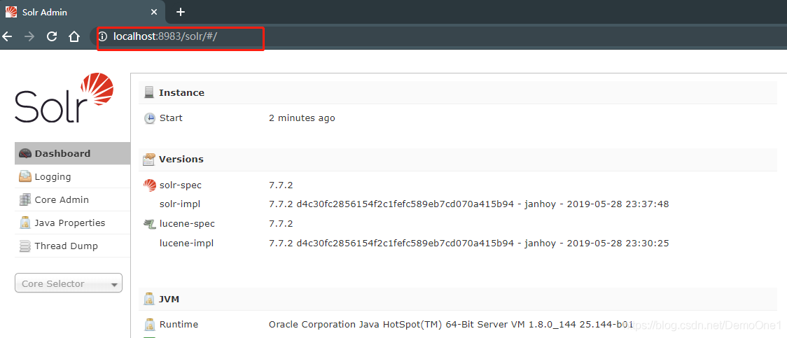Screen dimensions: 787x338
Task: Open the Logging menu item
Action: point(53,177)
